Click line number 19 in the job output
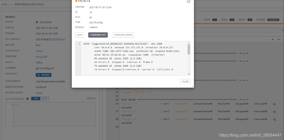Screen dimensions: 284x140 pyautogui.click(x=117, y=127)
